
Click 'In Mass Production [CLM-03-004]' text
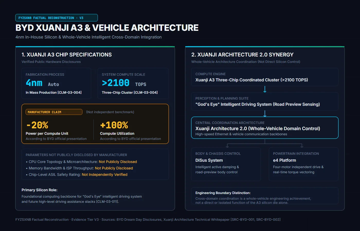[x=53, y=92]
